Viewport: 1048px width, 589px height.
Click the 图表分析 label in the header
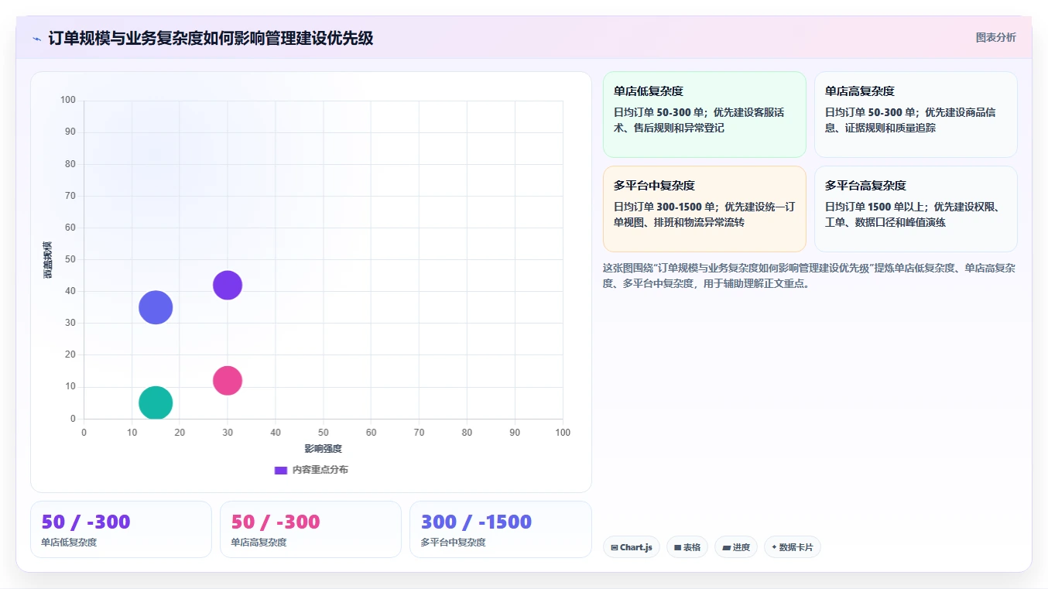click(x=995, y=37)
